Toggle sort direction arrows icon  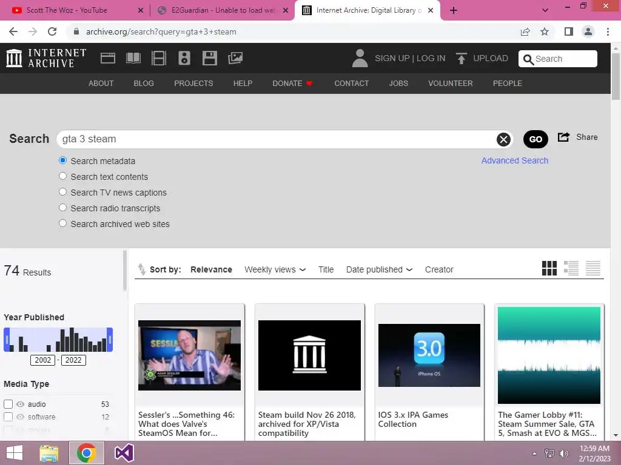coord(141,269)
